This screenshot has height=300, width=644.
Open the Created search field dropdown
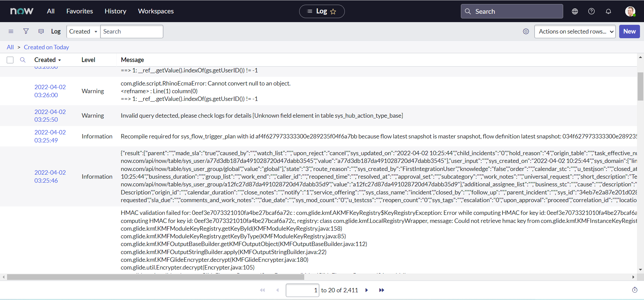click(83, 32)
